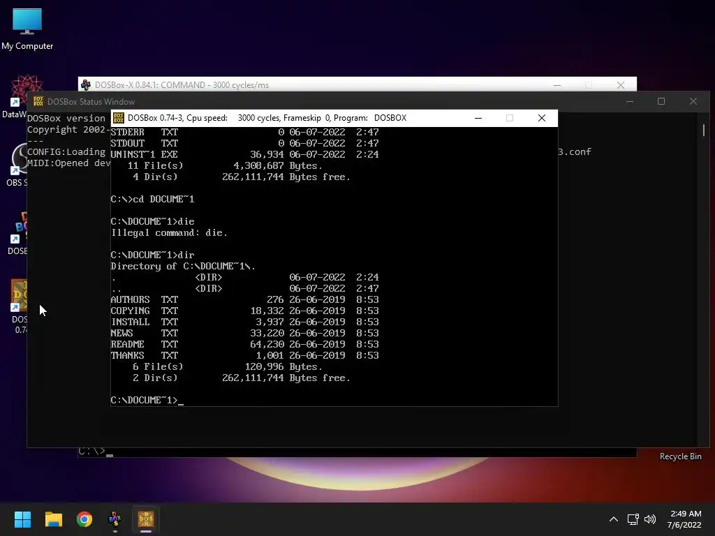The width and height of the screenshot is (715, 536).
Task: Click the '6 File(s) 120,996 Bytes' summary
Action: click(228, 367)
